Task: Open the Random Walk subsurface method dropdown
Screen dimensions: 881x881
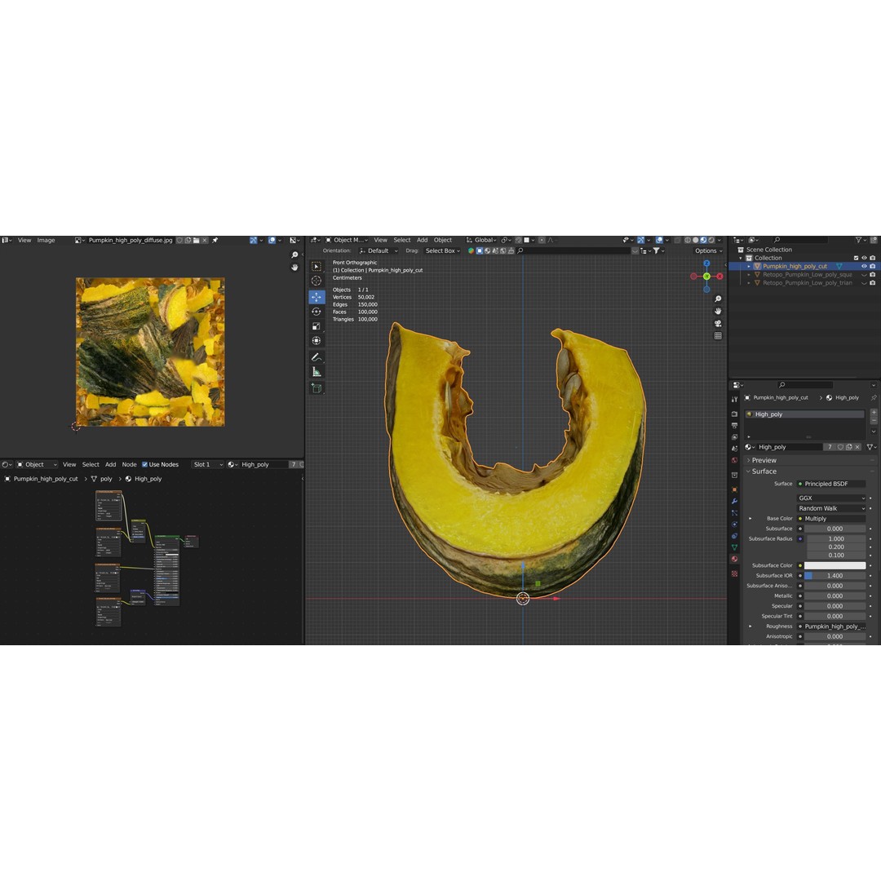Action: tap(831, 508)
